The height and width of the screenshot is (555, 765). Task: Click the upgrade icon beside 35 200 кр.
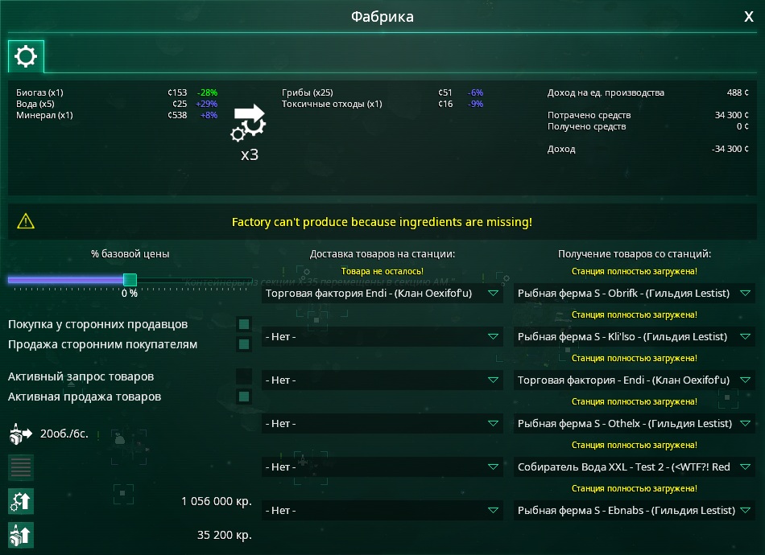tap(21, 535)
